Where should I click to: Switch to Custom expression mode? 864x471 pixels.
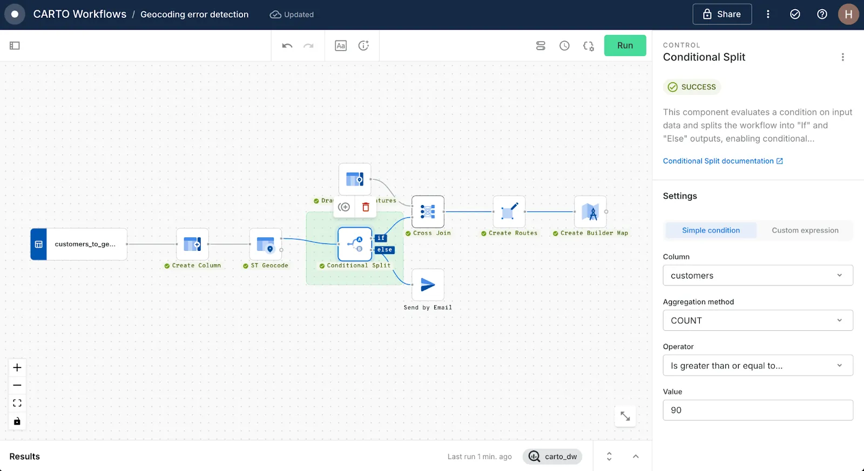(805, 230)
